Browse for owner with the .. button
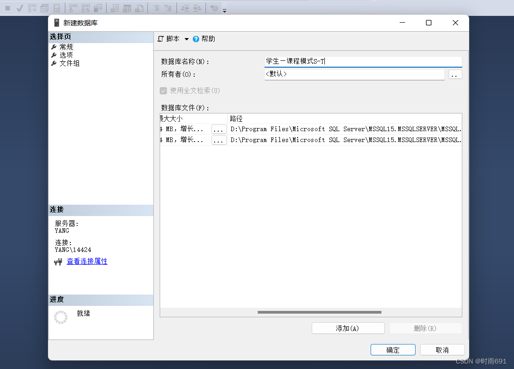 [455, 74]
